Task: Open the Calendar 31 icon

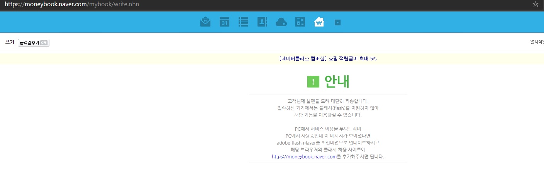Action: (224, 22)
